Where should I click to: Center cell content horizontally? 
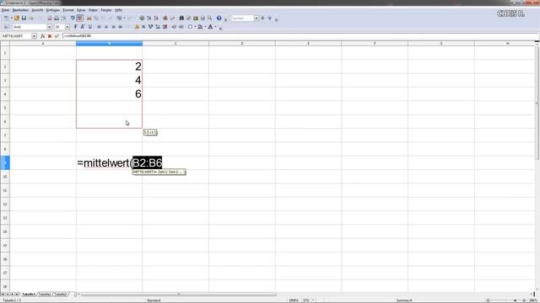pos(106,27)
